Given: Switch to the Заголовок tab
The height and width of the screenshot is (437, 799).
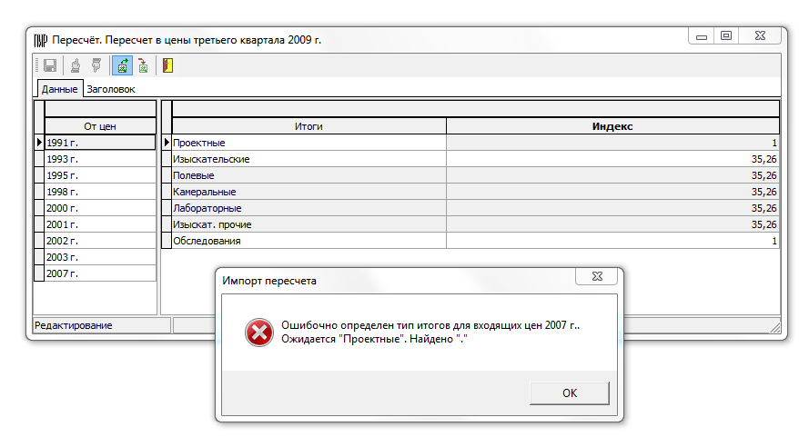Looking at the screenshot, I should point(110,89).
